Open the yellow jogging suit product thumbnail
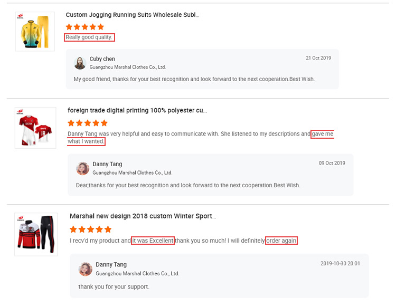 (x=35, y=32)
